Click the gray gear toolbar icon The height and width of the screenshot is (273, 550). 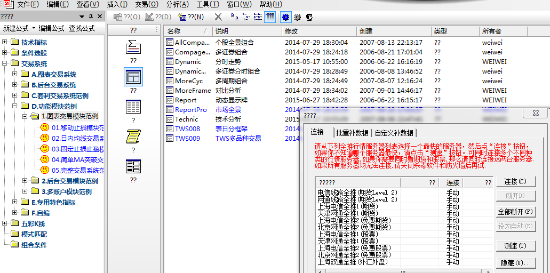(x=298, y=17)
